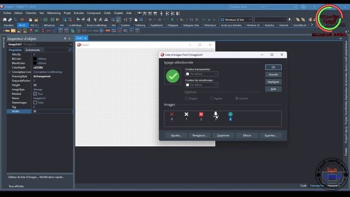Toggle Couleur transparente Par défaut swatch checkbox
350x197 pixels.
(188, 74)
